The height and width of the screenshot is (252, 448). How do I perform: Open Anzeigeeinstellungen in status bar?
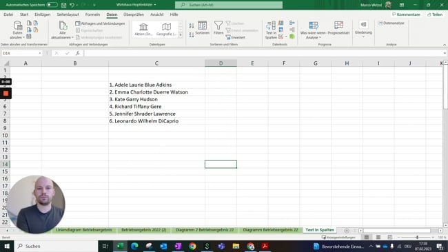(x=339, y=237)
